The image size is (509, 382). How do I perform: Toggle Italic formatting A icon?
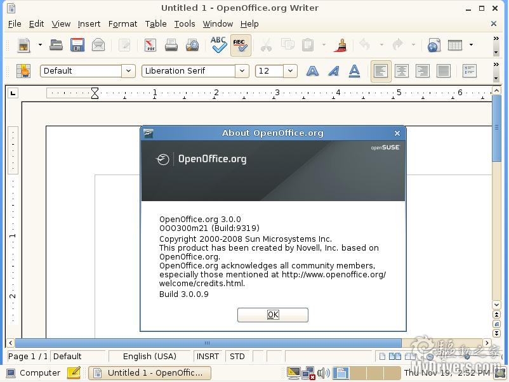[334, 71]
